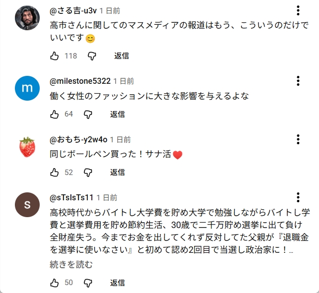Open the @milestone5322 username link
319x293 pixels.
pos(80,81)
